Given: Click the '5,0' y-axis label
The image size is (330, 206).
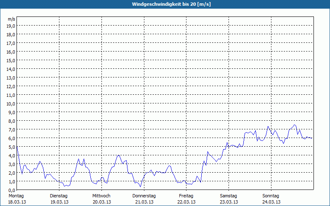Looking at the screenshot, I should (12, 147).
